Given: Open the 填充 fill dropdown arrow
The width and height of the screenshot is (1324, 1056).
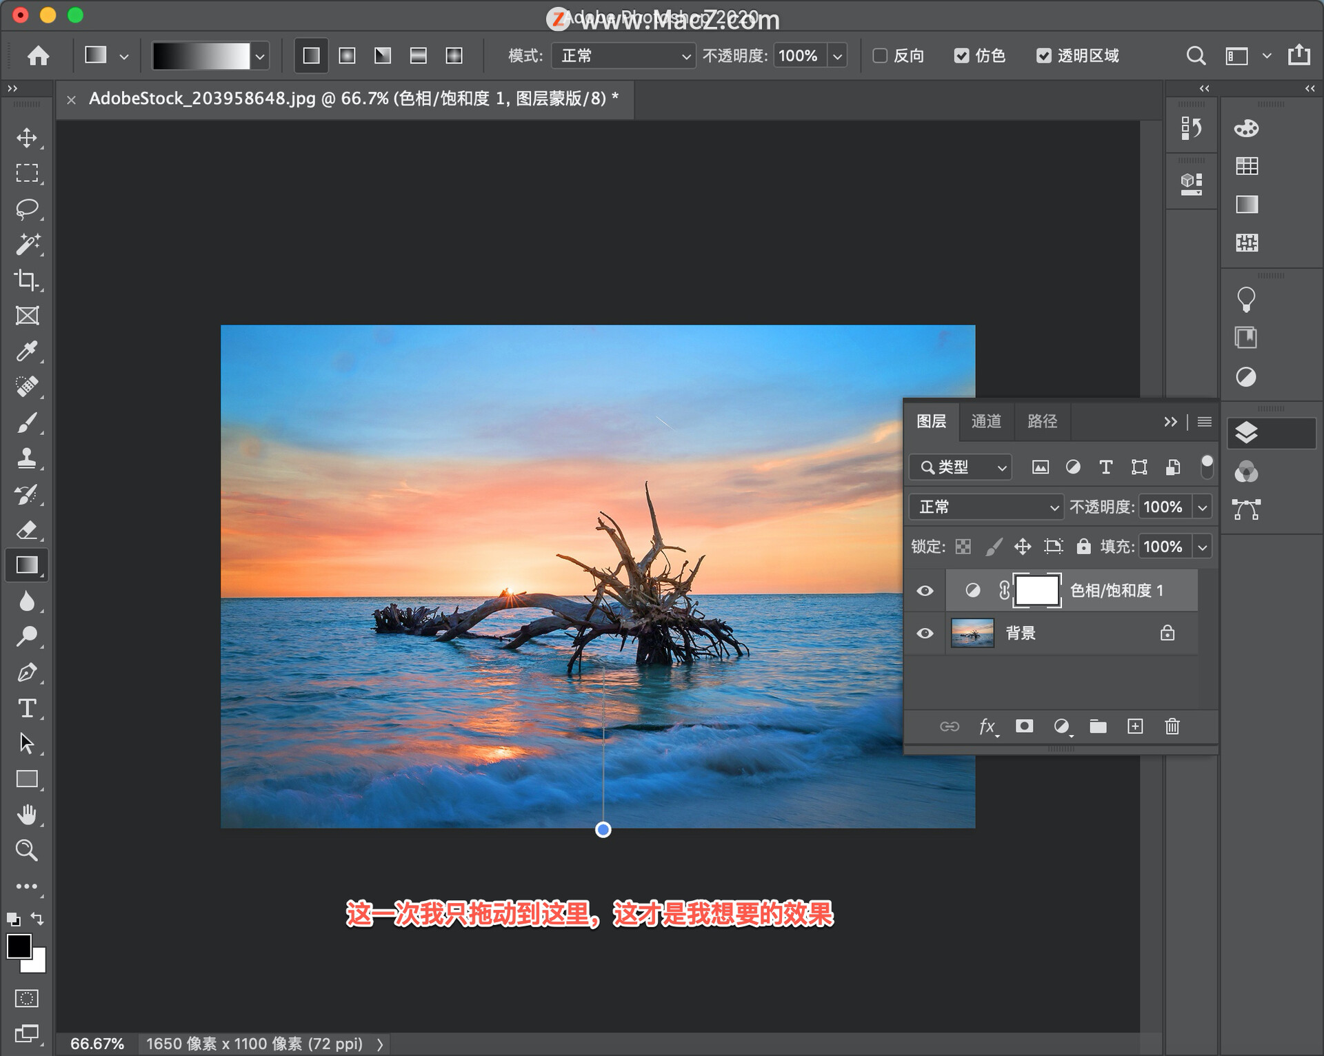Looking at the screenshot, I should [x=1203, y=547].
